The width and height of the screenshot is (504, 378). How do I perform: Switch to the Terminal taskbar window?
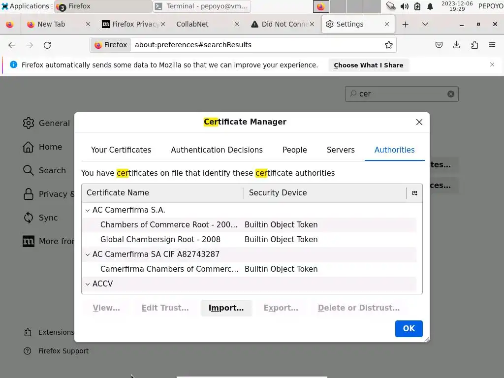point(201,6)
